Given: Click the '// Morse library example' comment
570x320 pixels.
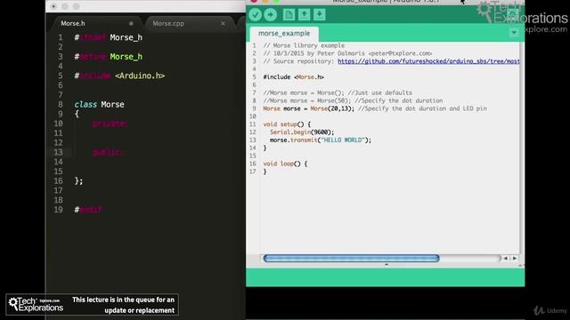Looking at the screenshot, I should tap(304, 45).
